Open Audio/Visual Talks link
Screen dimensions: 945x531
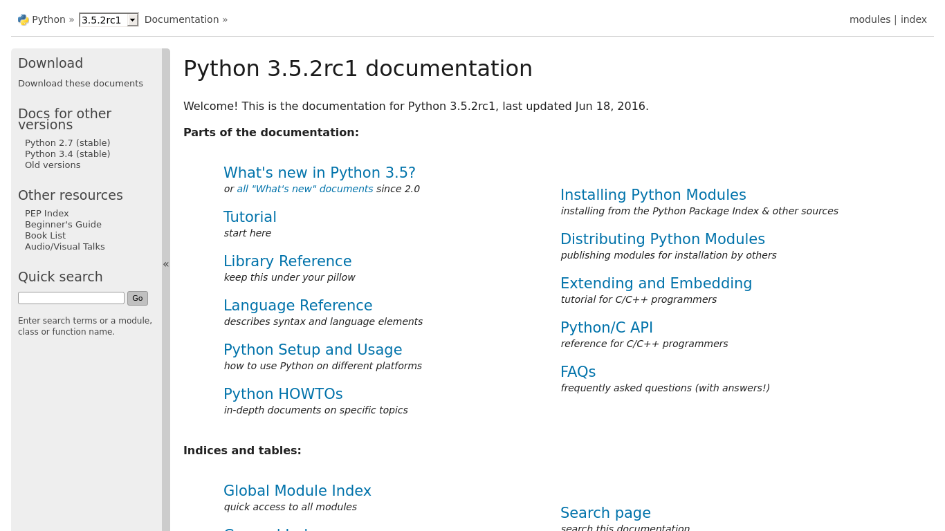(65, 247)
